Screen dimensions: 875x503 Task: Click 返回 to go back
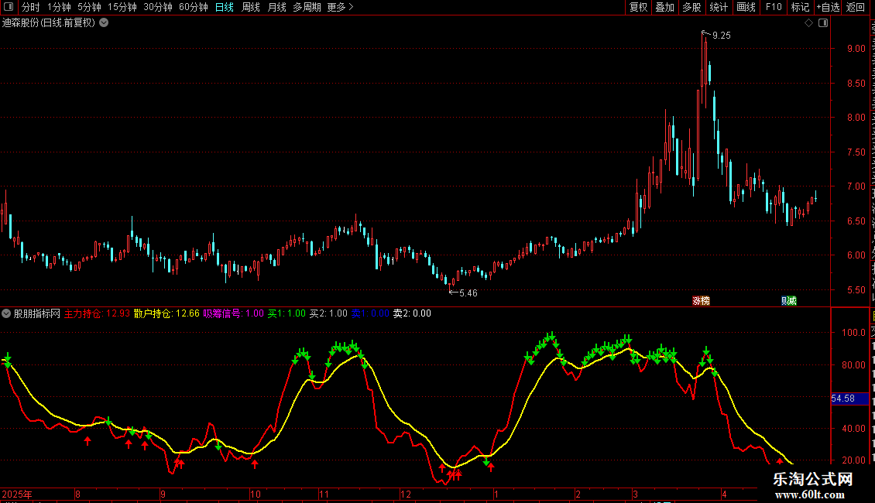[x=855, y=7]
